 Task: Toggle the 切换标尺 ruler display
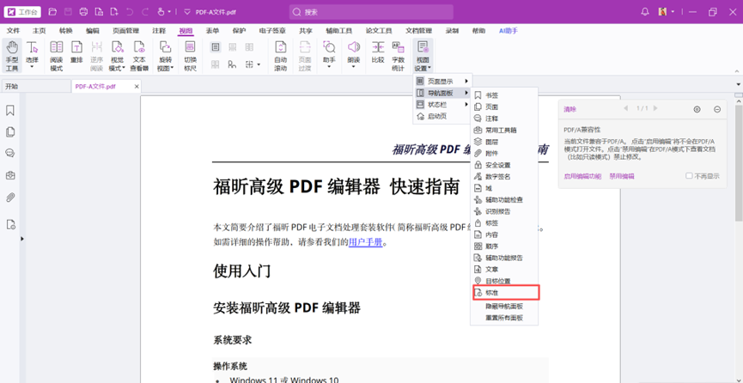pos(191,56)
